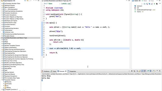The image size is (162, 91).
Task: Click the 'Hello Bob' console output line
Action: 46,78
